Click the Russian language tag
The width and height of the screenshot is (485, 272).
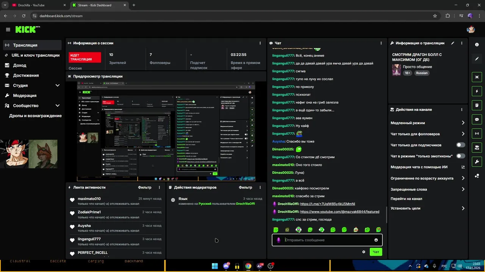click(x=422, y=73)
